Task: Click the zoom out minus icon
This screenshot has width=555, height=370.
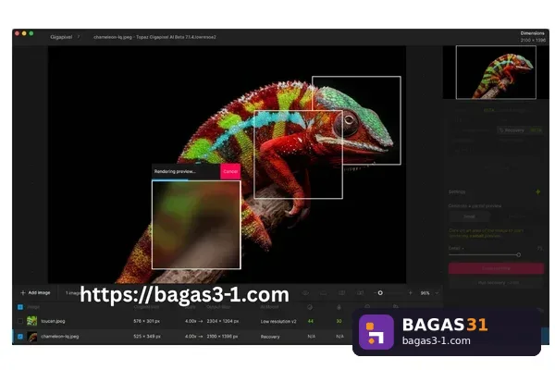Action: pos(375,293)
